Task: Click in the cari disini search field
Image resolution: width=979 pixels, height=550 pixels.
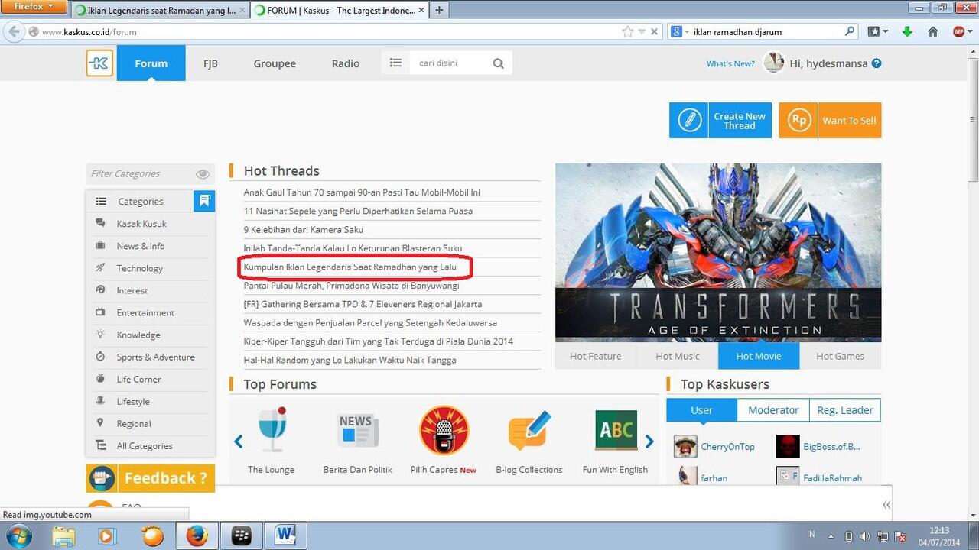Action: [x=450, y=63]
